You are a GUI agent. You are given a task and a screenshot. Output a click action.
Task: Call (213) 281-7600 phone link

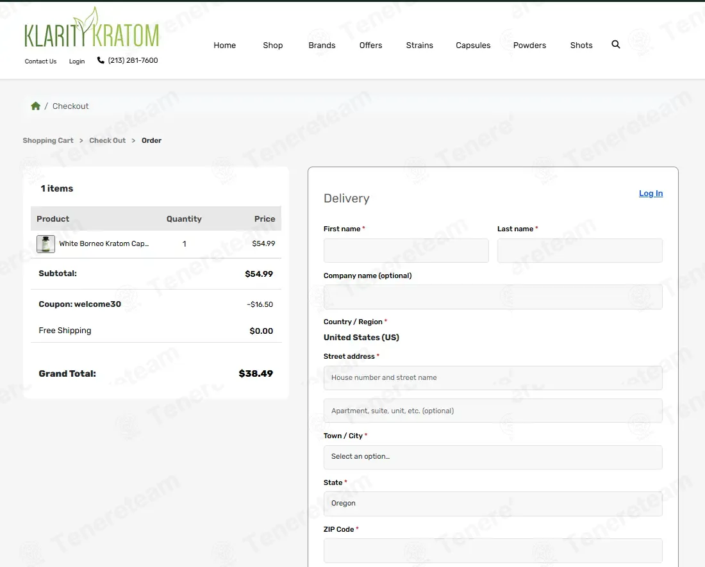pyautogui.click(x=133, y=60)
